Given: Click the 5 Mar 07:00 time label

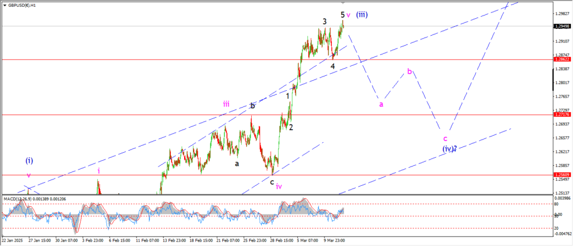Looking at the screenshot, I should (307, 241).
